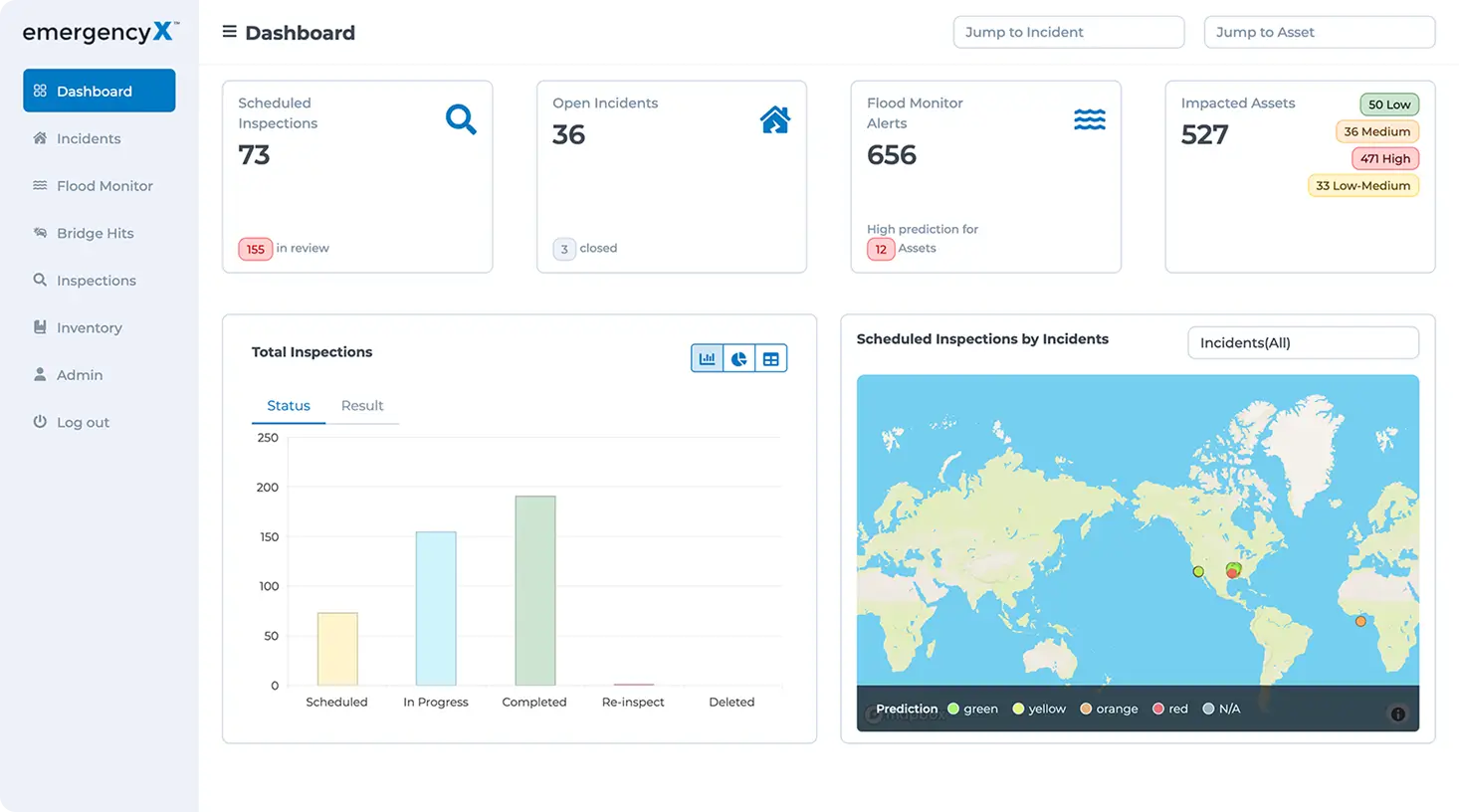Click the house icon on Open Incidents card
Image resolution: width=1459 pixels, height=812 pixels.
[x=775, y=118]
